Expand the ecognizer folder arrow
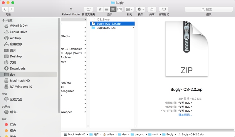Screen dimensions: 235x137 pos(85,91)
